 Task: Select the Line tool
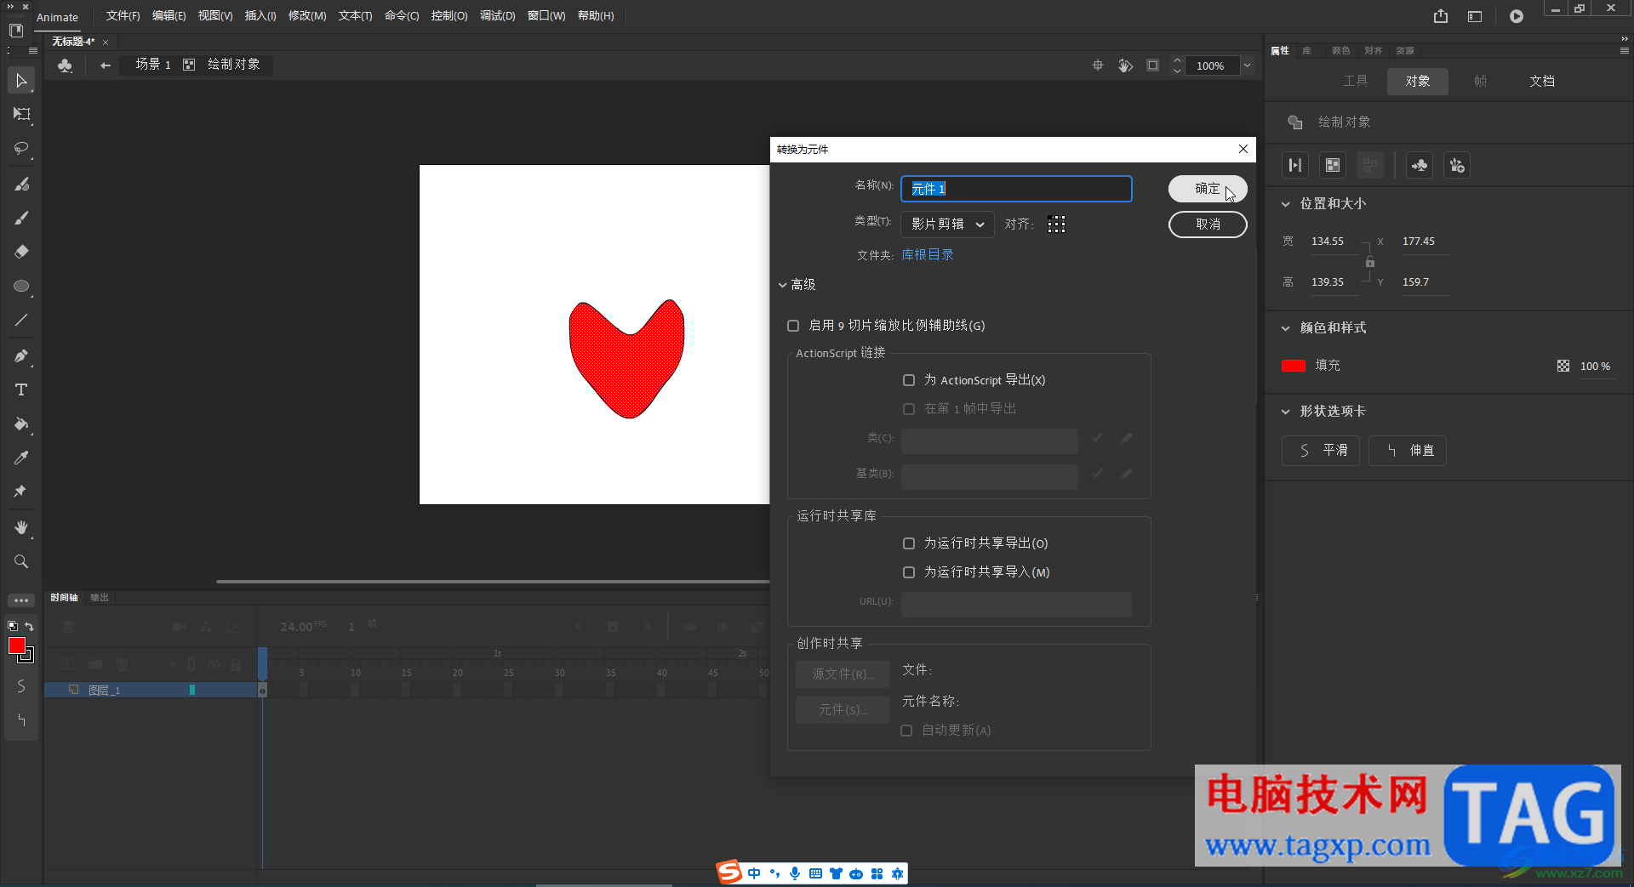coord(21,321)
